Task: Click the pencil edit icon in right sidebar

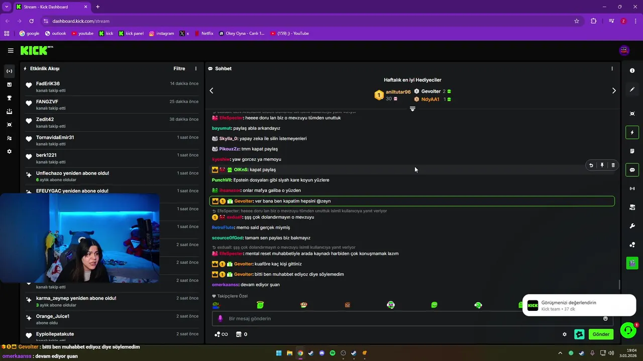Action: (632, 89)
